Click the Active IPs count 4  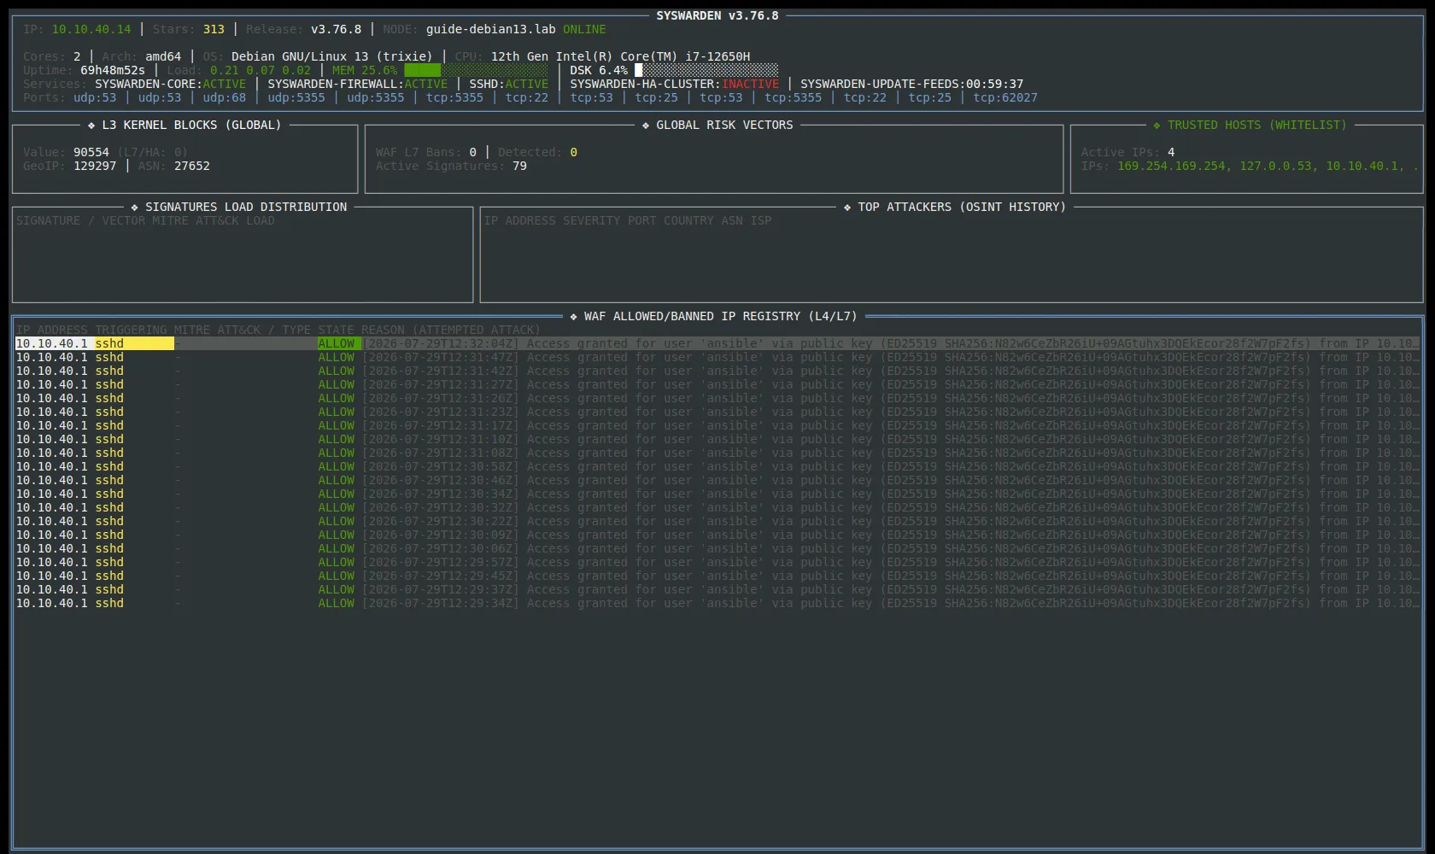1171,152
